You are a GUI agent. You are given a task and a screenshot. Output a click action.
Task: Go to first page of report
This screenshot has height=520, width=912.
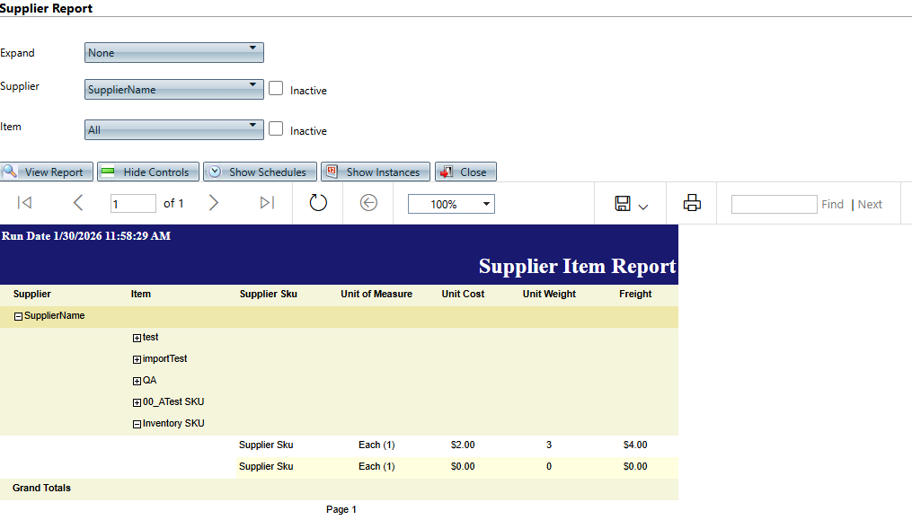click(x=25, y=203)
